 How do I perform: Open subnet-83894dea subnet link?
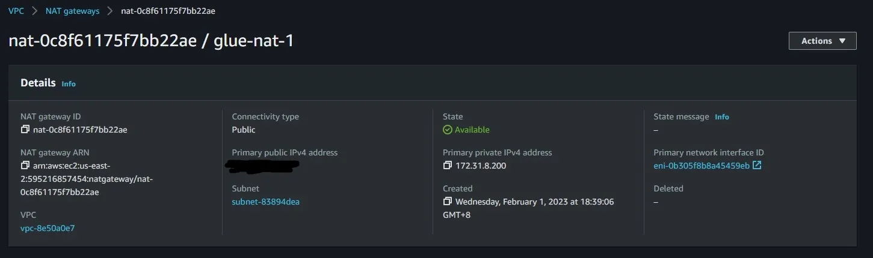point(265,202)
